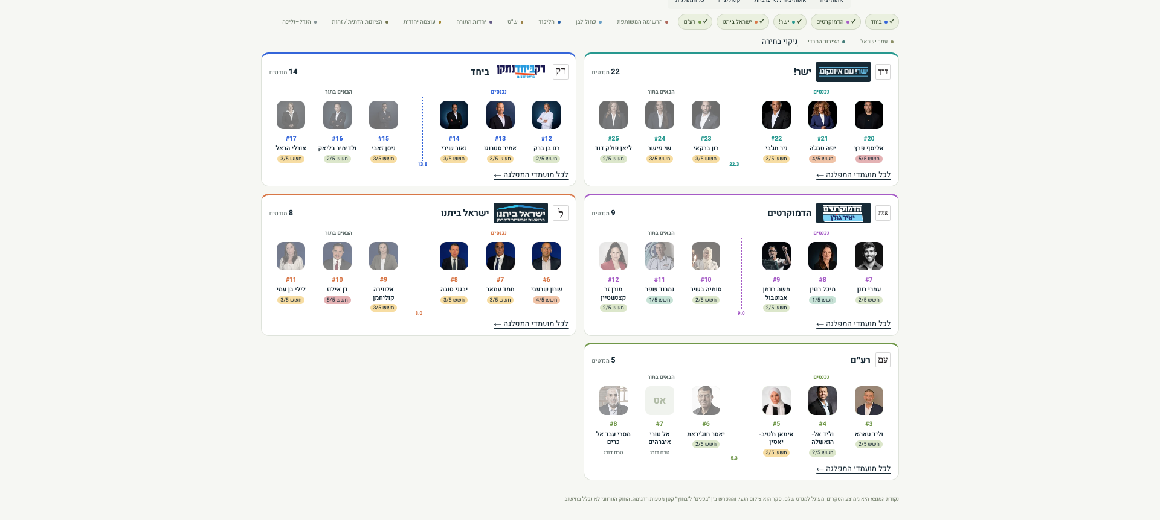Open וליד טאהא candidate photo
This screenshot has width=1160, height=520.
pyautogui.click(x=869, y=401)
